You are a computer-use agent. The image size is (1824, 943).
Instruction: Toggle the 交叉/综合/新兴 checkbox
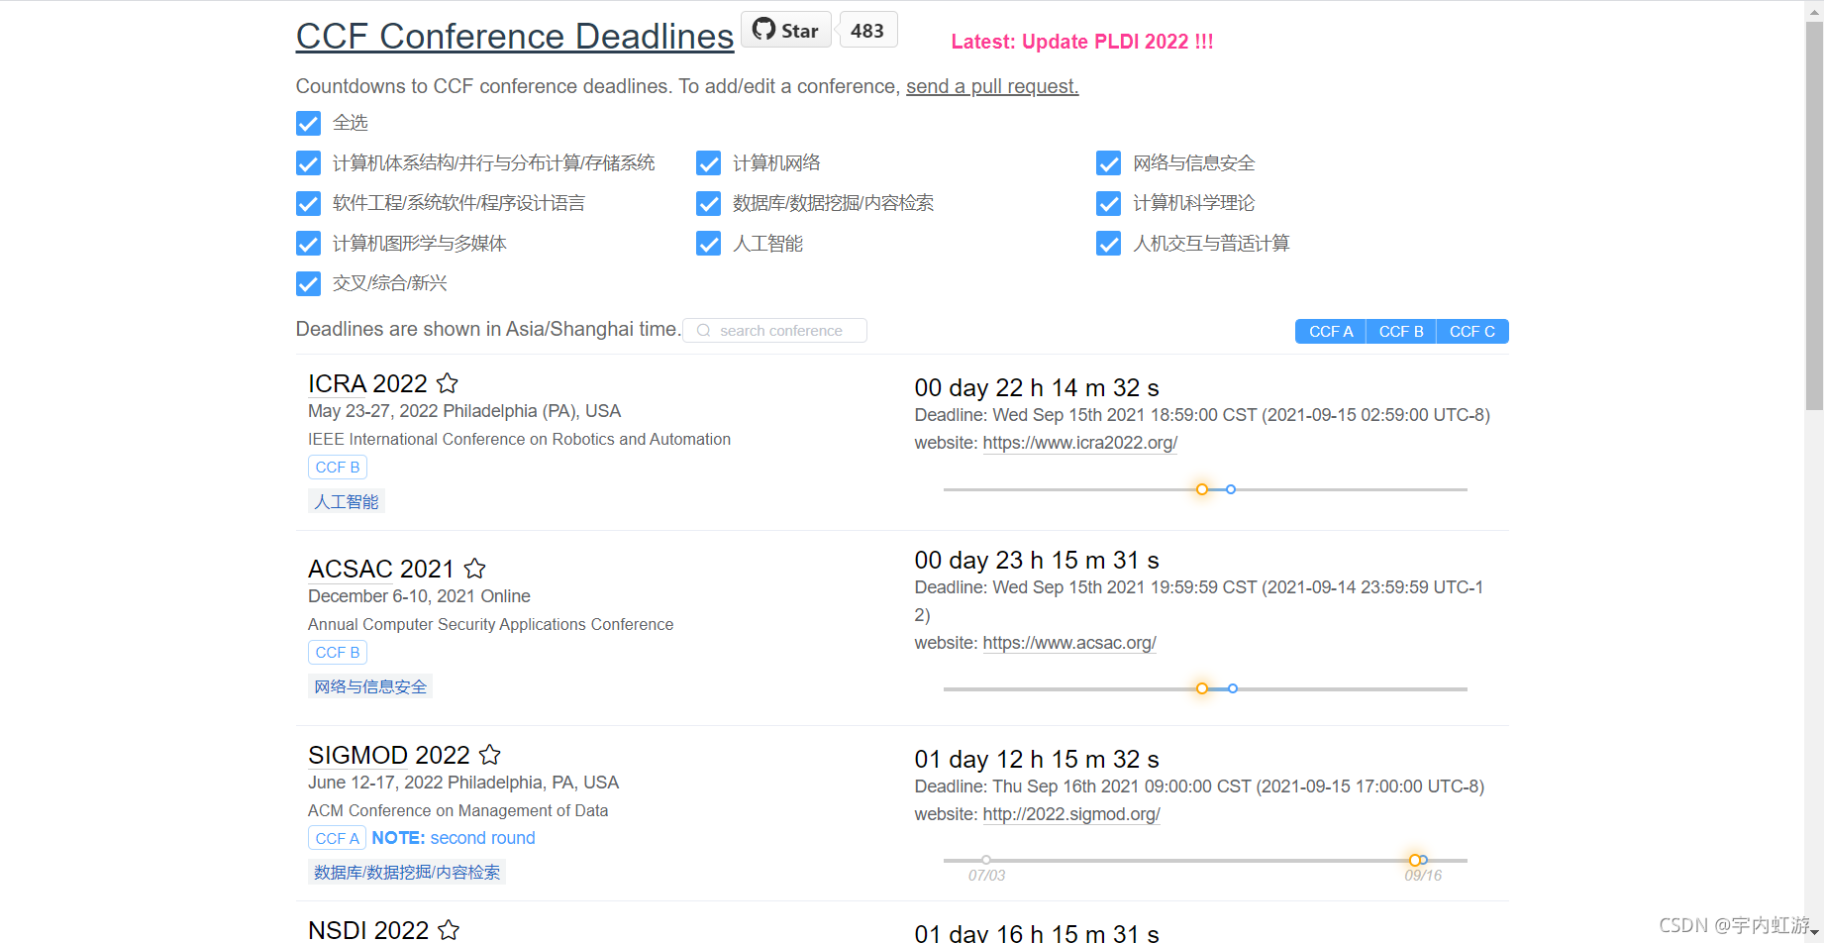click(308, 283)
